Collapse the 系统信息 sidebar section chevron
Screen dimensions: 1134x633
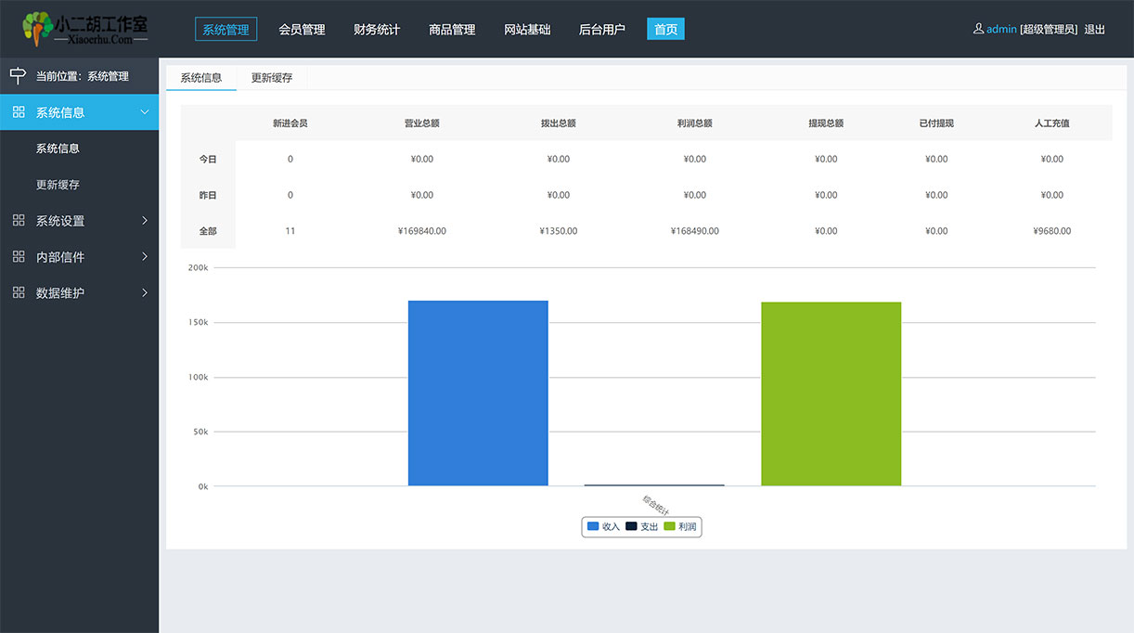tap(144, 112)
